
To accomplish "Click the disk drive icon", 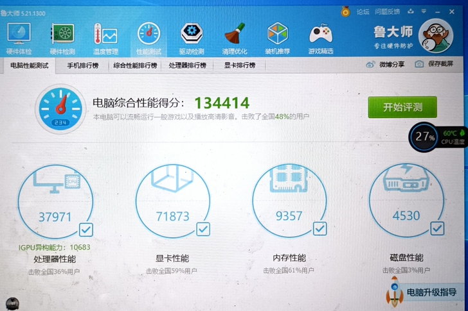I will [x=406, y=178].
